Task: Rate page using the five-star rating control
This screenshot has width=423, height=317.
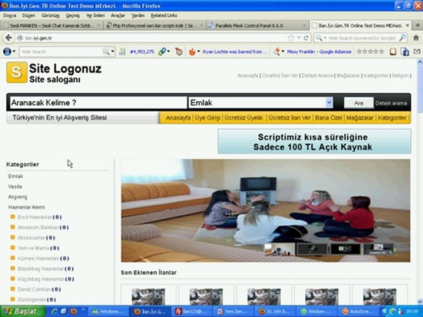Action: coord(370,51)
